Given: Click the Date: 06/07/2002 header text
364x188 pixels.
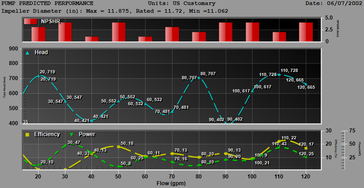Looking at the screenshot, I should click(333, 4).
